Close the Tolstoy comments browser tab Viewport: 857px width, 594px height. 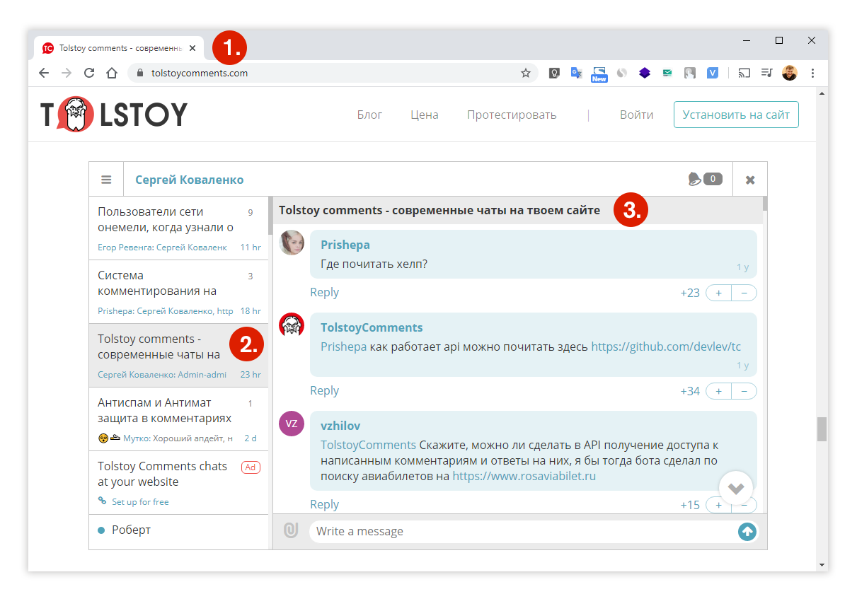(192, 48)
